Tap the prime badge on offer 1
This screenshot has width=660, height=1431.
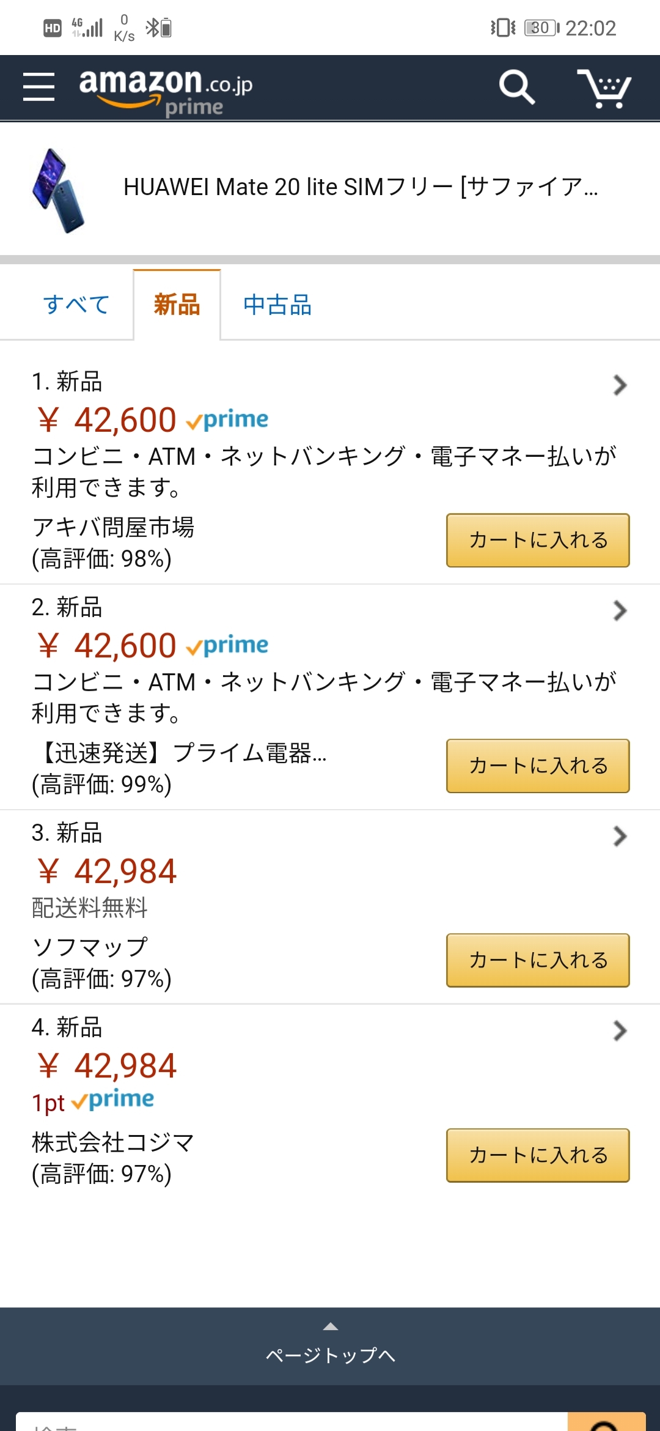pyautogui.click(x=228, y=420)
